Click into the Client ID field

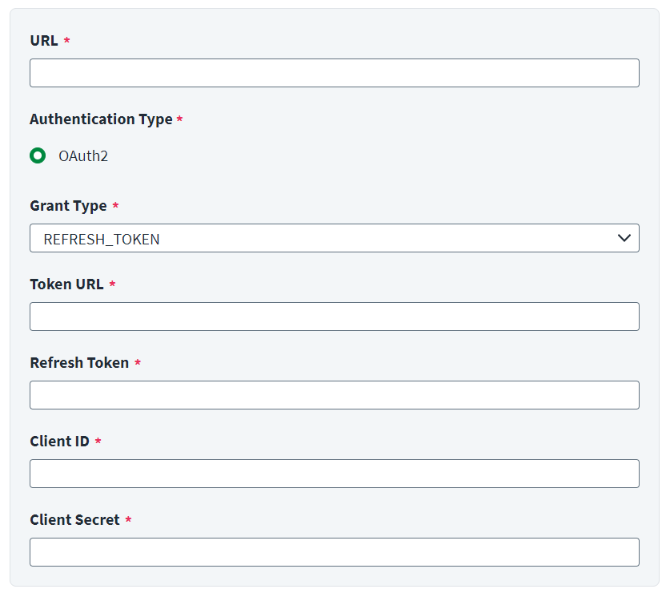pyautogui.click(x=335, y=474)
